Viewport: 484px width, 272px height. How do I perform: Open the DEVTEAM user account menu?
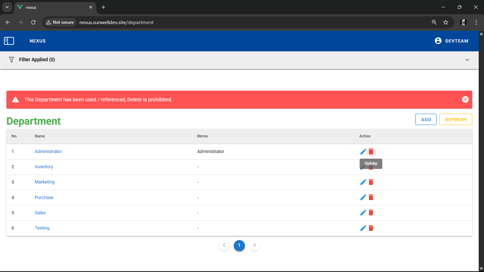click(451, 41)
